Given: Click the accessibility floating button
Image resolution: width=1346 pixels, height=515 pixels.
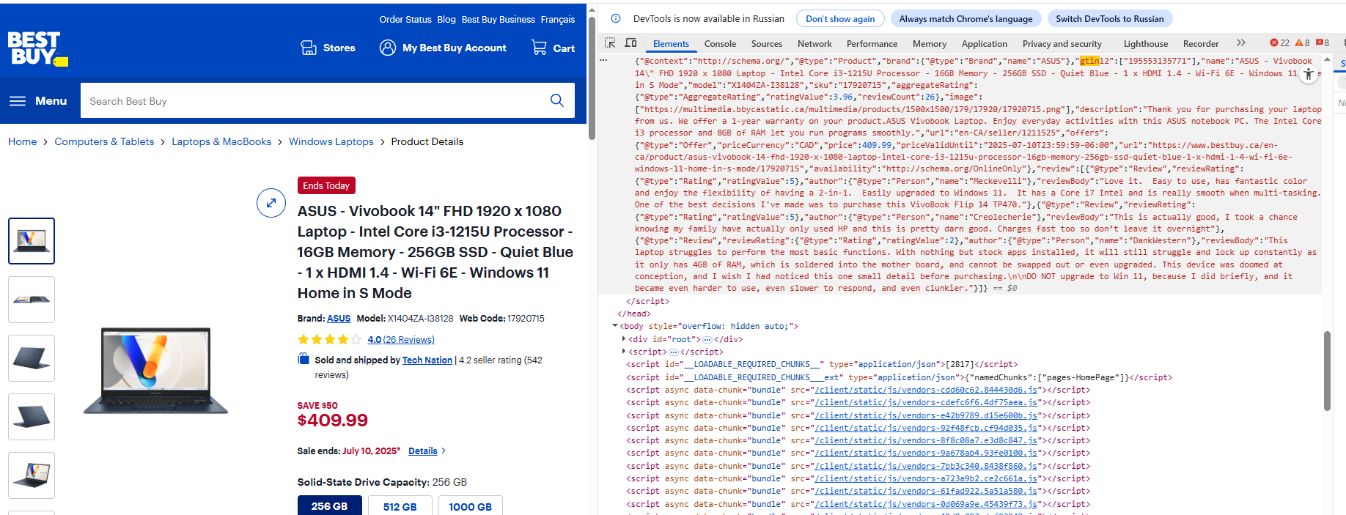Looking at the screenshot, I should (x=1309, y=74).
